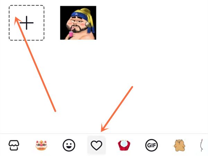Image resolution: width=208 pixels, height=156 pixels.
Task: Tap the plus sign in dashed square
Action: click(x=27, y=23)
